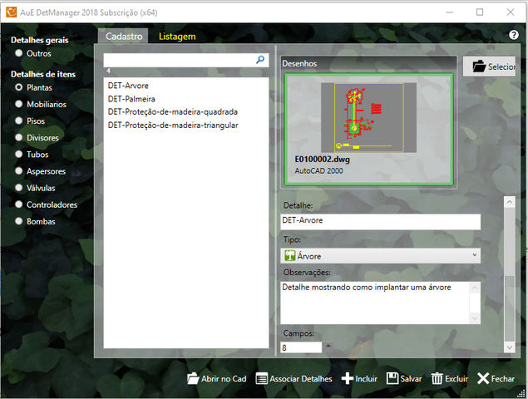
Task: Open the Cadastro tab
Action: 123,36
